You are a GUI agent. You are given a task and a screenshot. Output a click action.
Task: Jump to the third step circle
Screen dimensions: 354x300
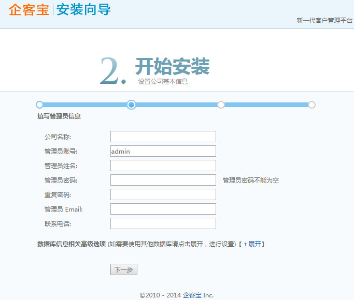tap(221, 104)
